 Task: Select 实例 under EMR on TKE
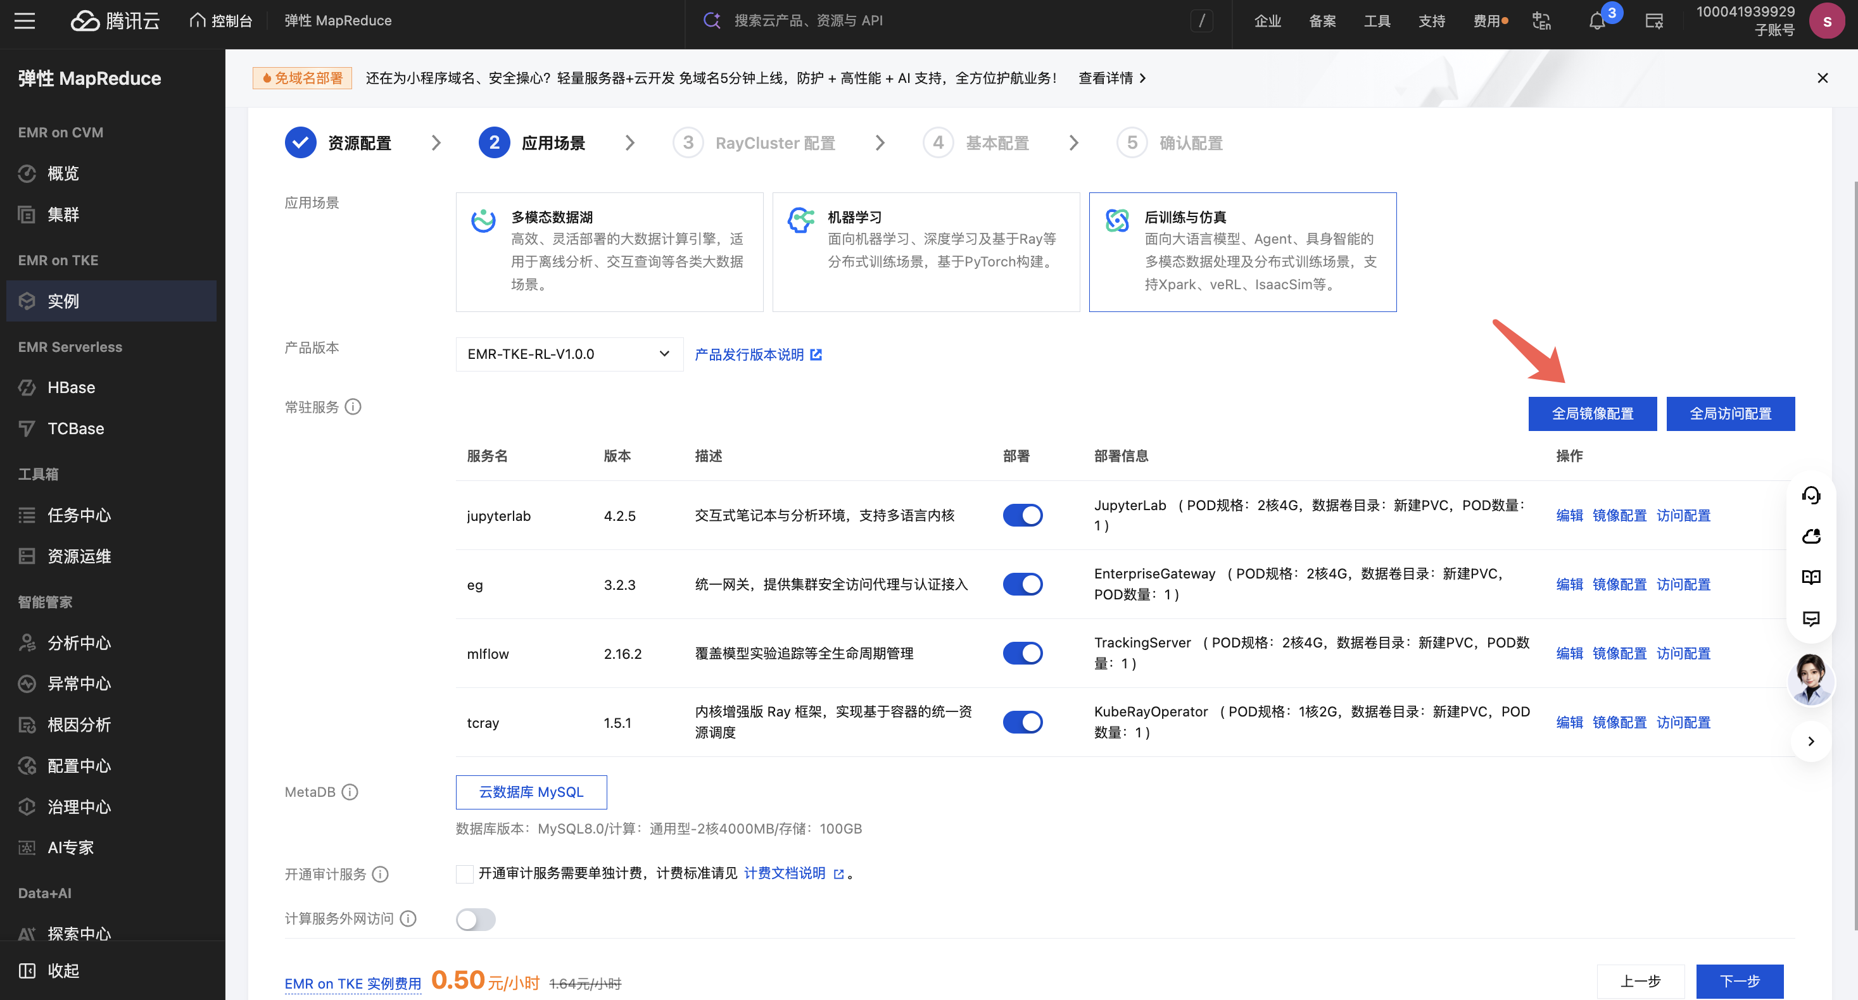(x=111, y=301)
